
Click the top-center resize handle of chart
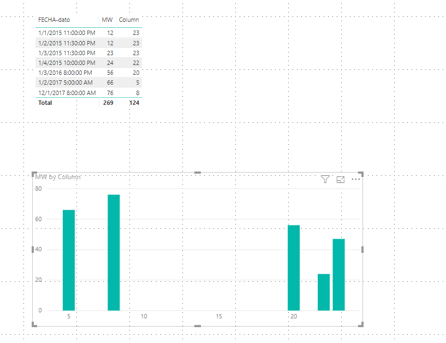[x=198, y=173]
